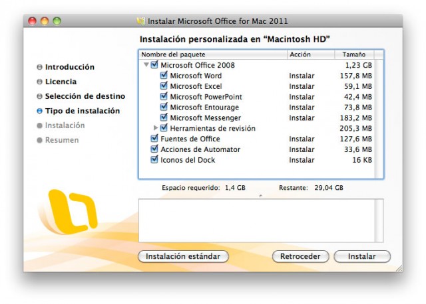
Task: Click the Instalar action for Microsoft Excel
Action: 302,86
